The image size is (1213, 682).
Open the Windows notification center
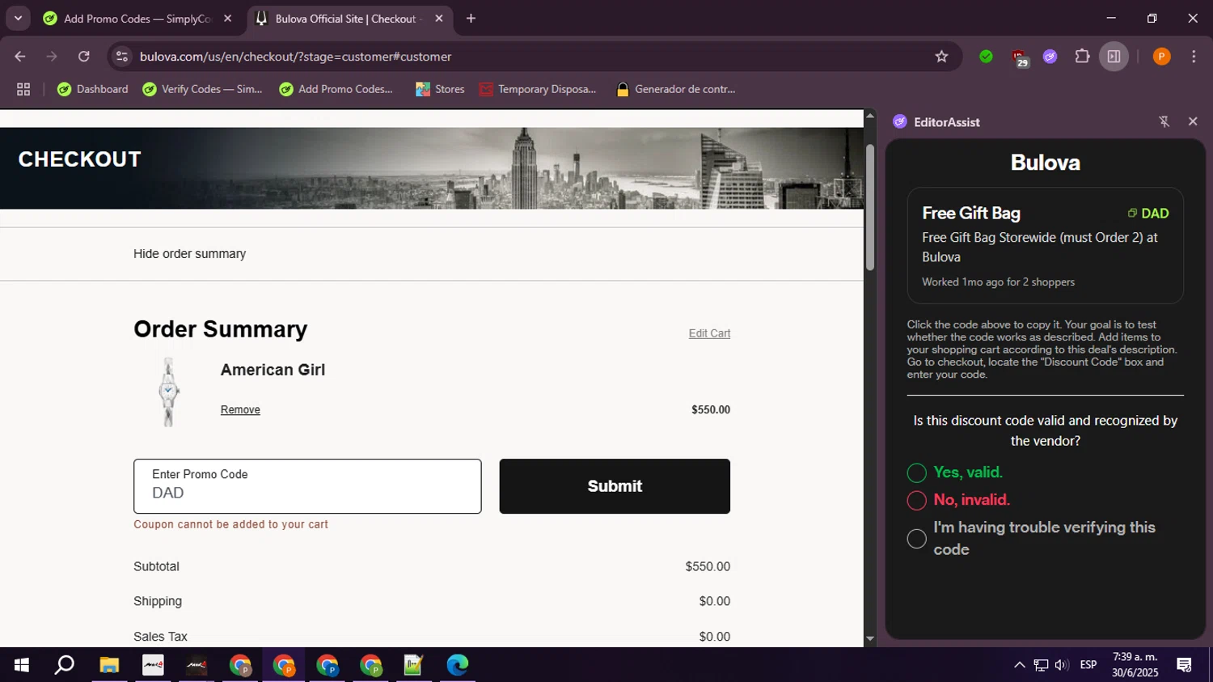coord(1185,665)
